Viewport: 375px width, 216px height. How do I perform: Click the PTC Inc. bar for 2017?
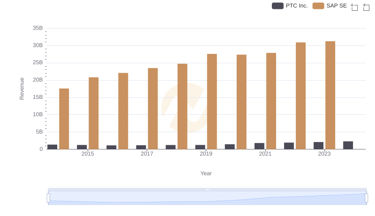click(141, 147)
